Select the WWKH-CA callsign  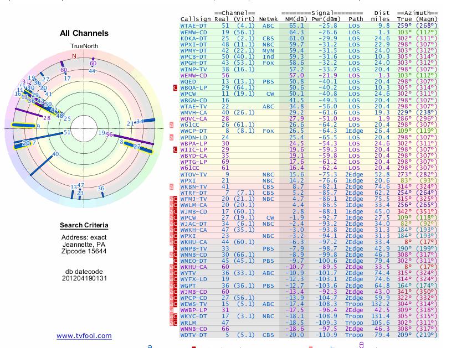(x=193, y=230)
